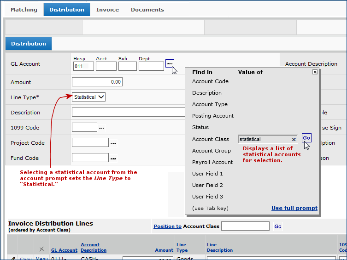Click the Use full prompt link
The image size is (347, 260).
pos(294,208)
